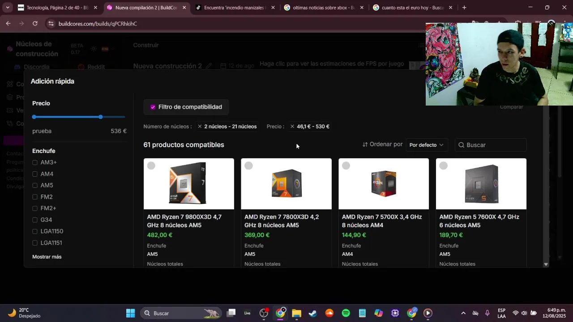The width and height of the screenshot is (573, 322).
Task: Click the Reddit link behind the dialog
Action: pyautogui.click(x=91, y=67)
